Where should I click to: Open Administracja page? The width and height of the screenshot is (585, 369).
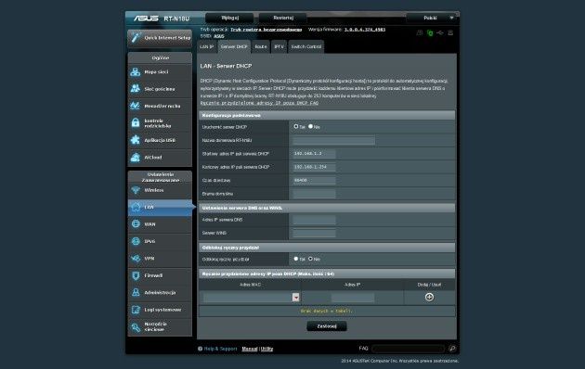(x=160, y=293)
